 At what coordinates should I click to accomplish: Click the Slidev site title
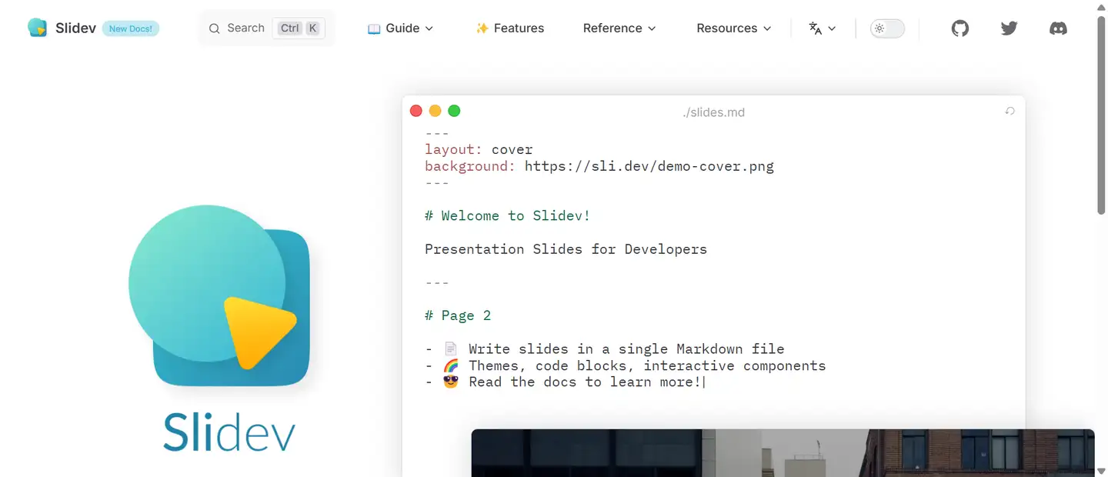pos(74,28)
